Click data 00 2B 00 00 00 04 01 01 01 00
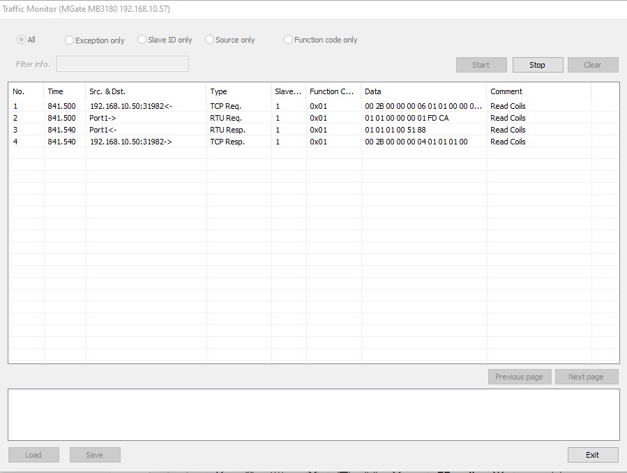Screen dimensions: 627x473 416,142
